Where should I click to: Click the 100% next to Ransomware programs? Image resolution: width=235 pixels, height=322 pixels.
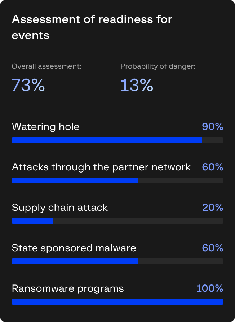(x=209, y=288)
